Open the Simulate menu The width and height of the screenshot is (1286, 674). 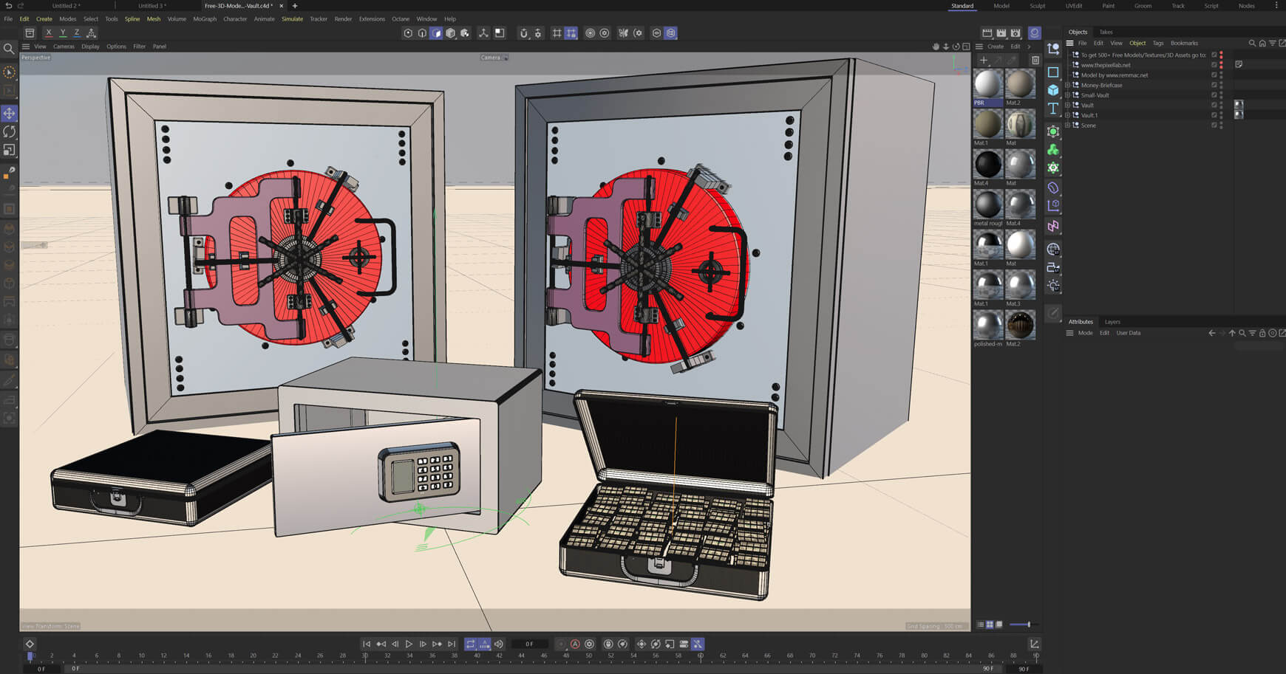292,19
